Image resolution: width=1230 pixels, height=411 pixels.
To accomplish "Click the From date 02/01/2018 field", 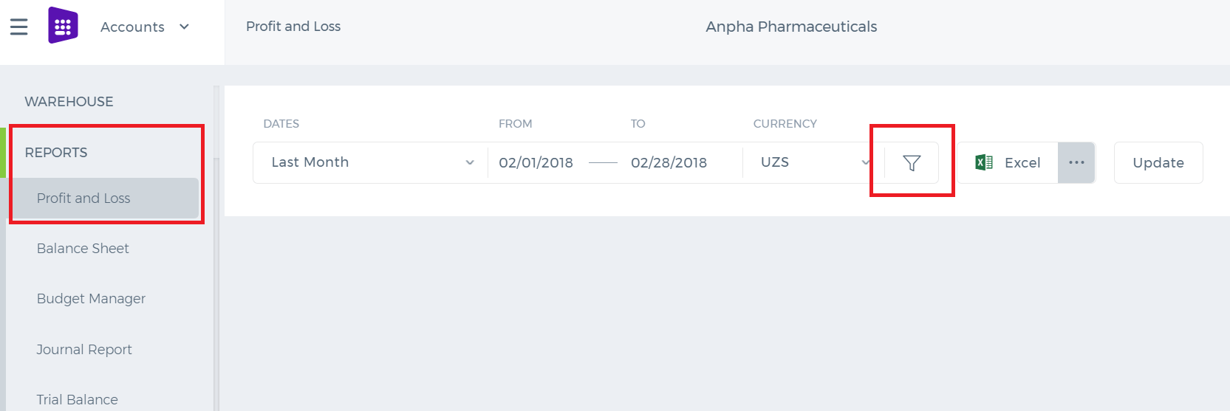I will (536, 162).
